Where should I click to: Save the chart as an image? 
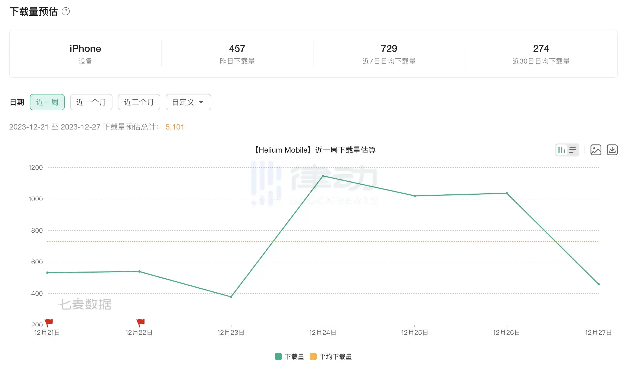(596, 150)
